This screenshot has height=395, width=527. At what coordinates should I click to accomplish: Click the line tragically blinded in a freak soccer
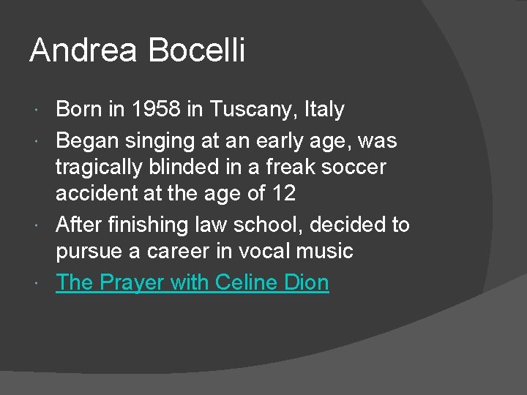(x=220, y=168)
